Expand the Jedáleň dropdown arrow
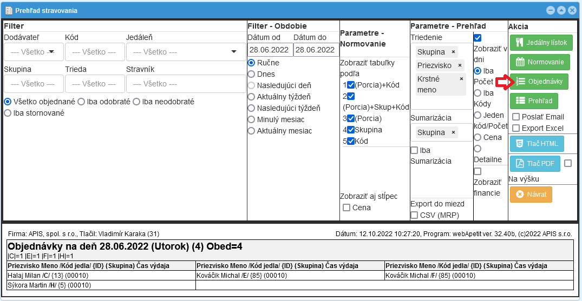582x301 pixels. click(233, 52)
